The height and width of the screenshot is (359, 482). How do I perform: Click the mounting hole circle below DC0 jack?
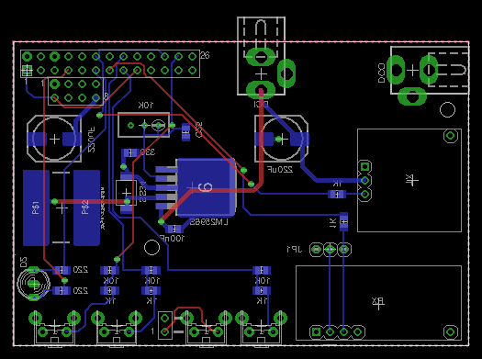447,110
